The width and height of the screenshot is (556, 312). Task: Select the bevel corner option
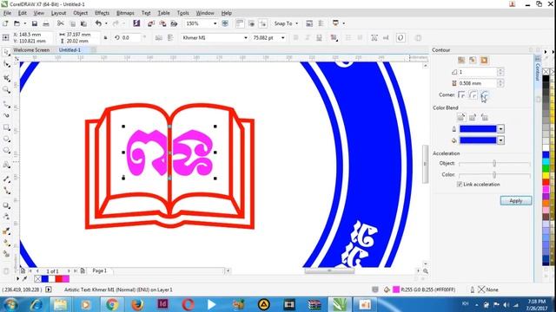tap(485, 94)
